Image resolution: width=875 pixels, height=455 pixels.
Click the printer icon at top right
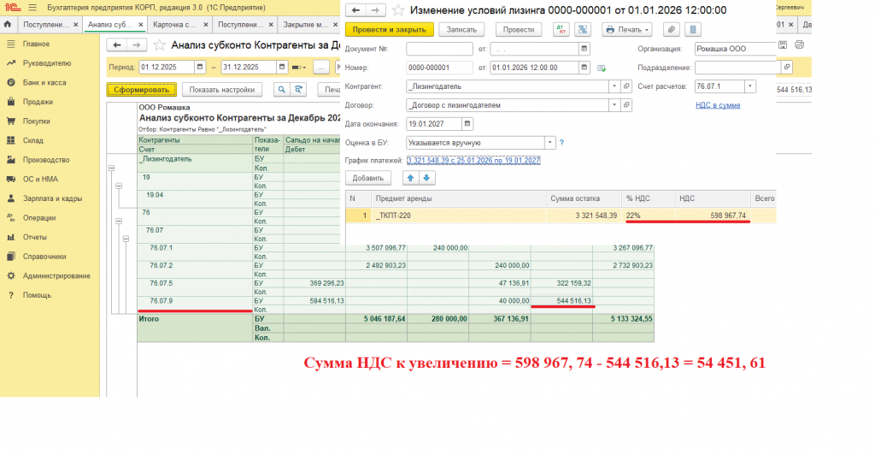click(799, 44)
